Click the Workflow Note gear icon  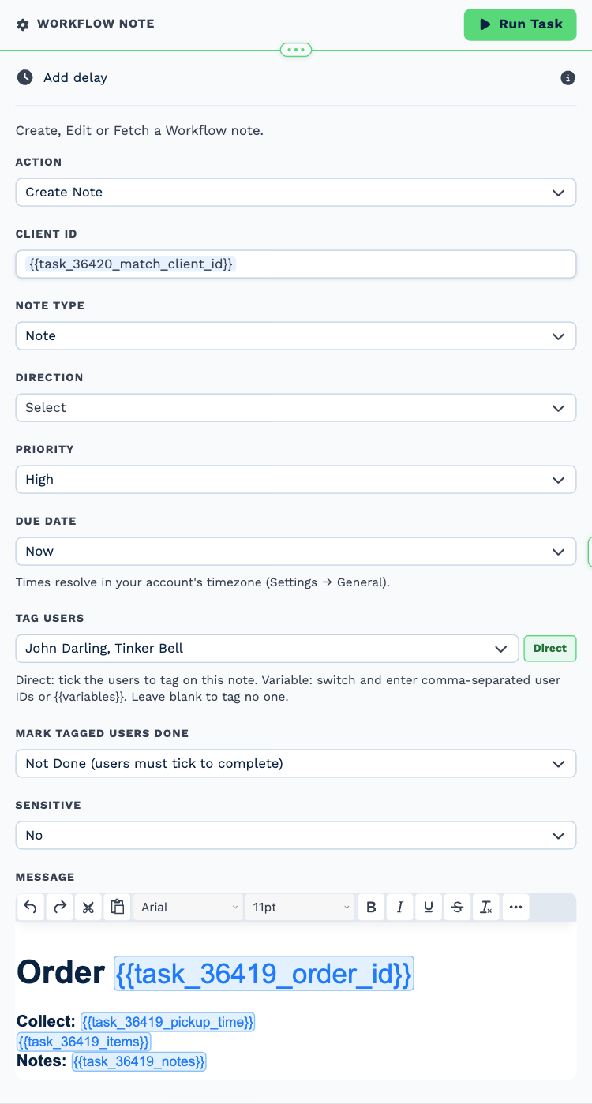click(x=23, y=24)
